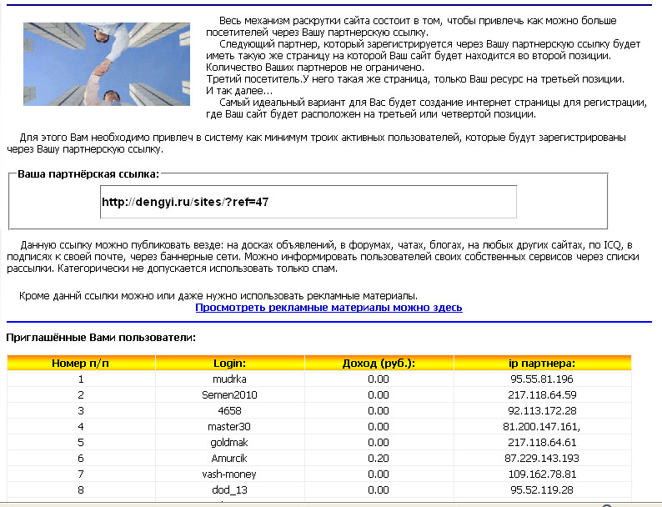This screenshot has width=662, height=507.
Task: Click IP address 217.118.64.59
Action: 542,395
